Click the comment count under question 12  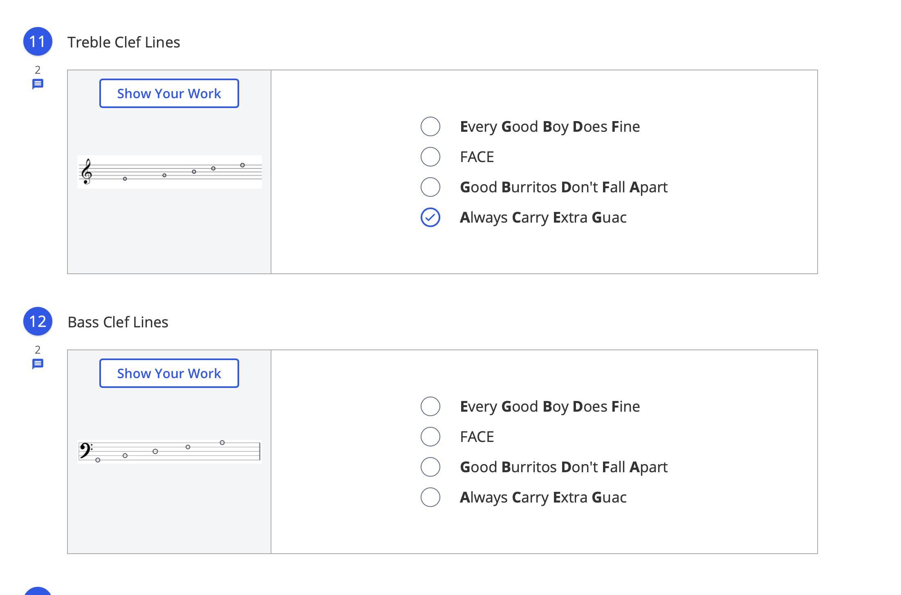coord(38,350)
